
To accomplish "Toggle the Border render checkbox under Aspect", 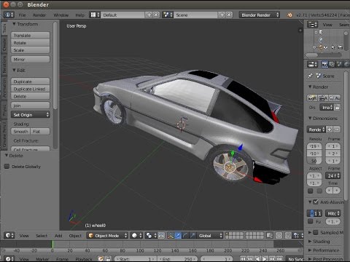I will [x=311, y=191].
